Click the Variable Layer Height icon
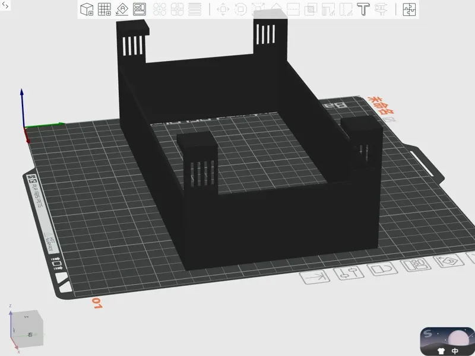 click(x=195, y=9)
